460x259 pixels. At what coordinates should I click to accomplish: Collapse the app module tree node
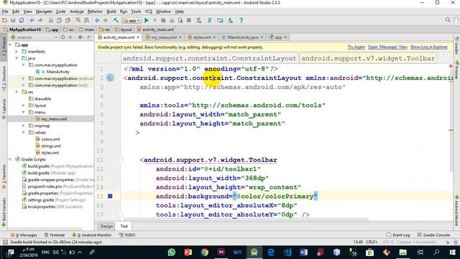pyautogui.click(x=10, y=45)
